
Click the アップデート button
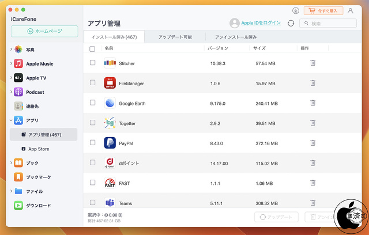click(276, 217)
